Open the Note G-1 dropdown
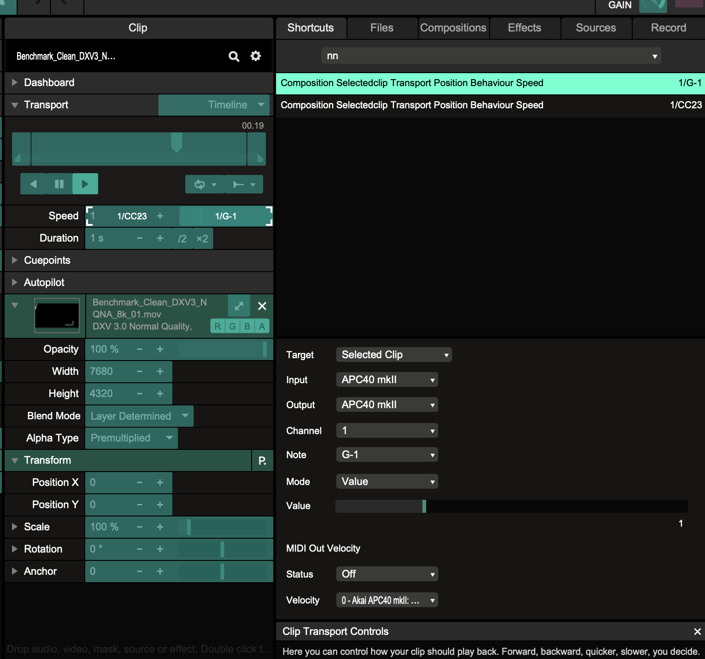This screenshot has width=705, height=659. tap(387, 455)
